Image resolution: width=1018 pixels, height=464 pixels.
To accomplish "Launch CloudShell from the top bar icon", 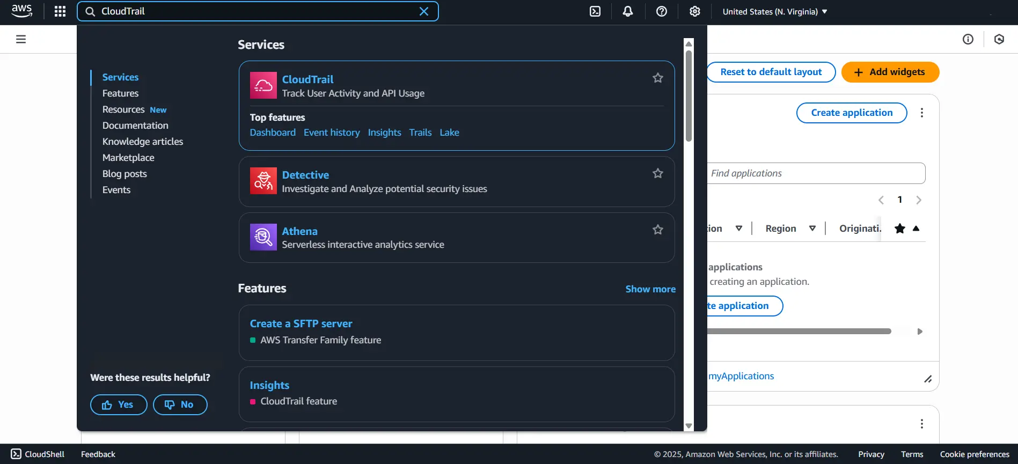I will click(595, 11).
